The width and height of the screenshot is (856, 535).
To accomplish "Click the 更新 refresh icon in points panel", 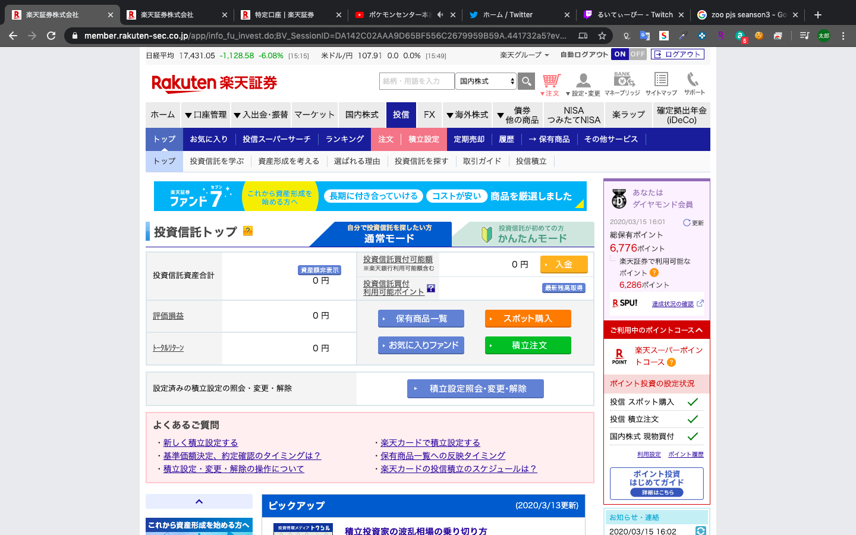I will pyautogui.click(x=693, y=223).
